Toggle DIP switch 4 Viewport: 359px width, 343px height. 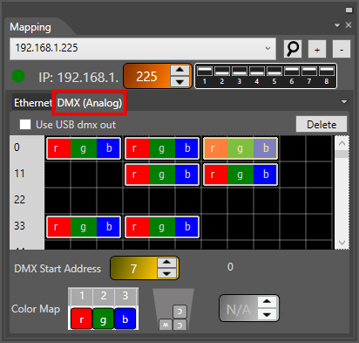pos(257,72)
